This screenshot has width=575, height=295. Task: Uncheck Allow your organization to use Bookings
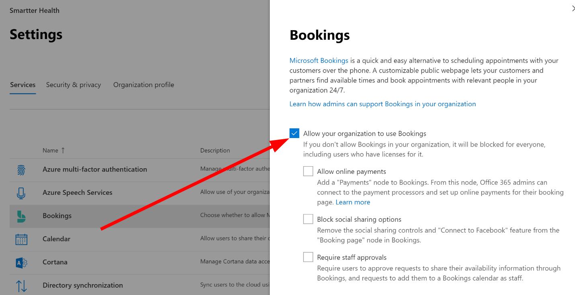click(294, 133)
